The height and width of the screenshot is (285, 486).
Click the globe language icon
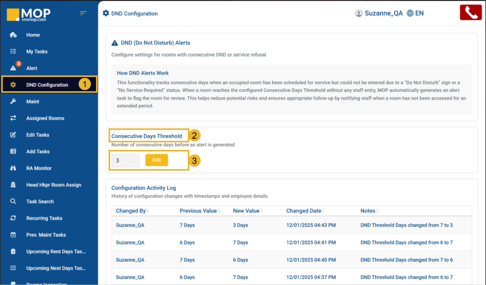click(410, 13)
